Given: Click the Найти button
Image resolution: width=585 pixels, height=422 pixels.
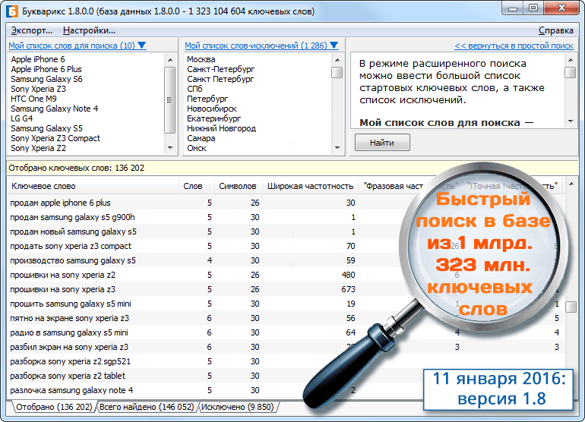Looking at the screenshot, I should (382, 143).
